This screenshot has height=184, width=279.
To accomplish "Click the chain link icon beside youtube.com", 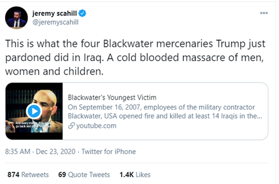I will 72,126.
